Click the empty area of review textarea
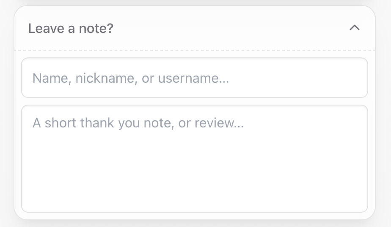The width and height of the screenshot is (391, 227). 195,173
